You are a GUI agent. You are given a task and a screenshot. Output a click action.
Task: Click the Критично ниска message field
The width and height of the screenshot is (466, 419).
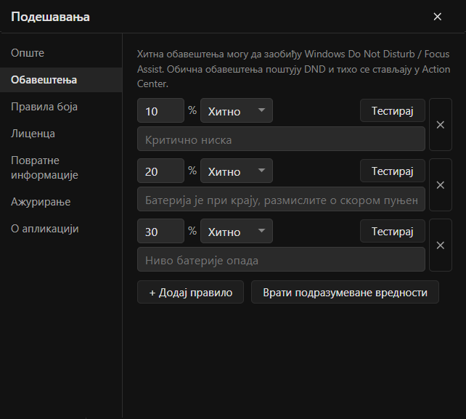point(281,139)
